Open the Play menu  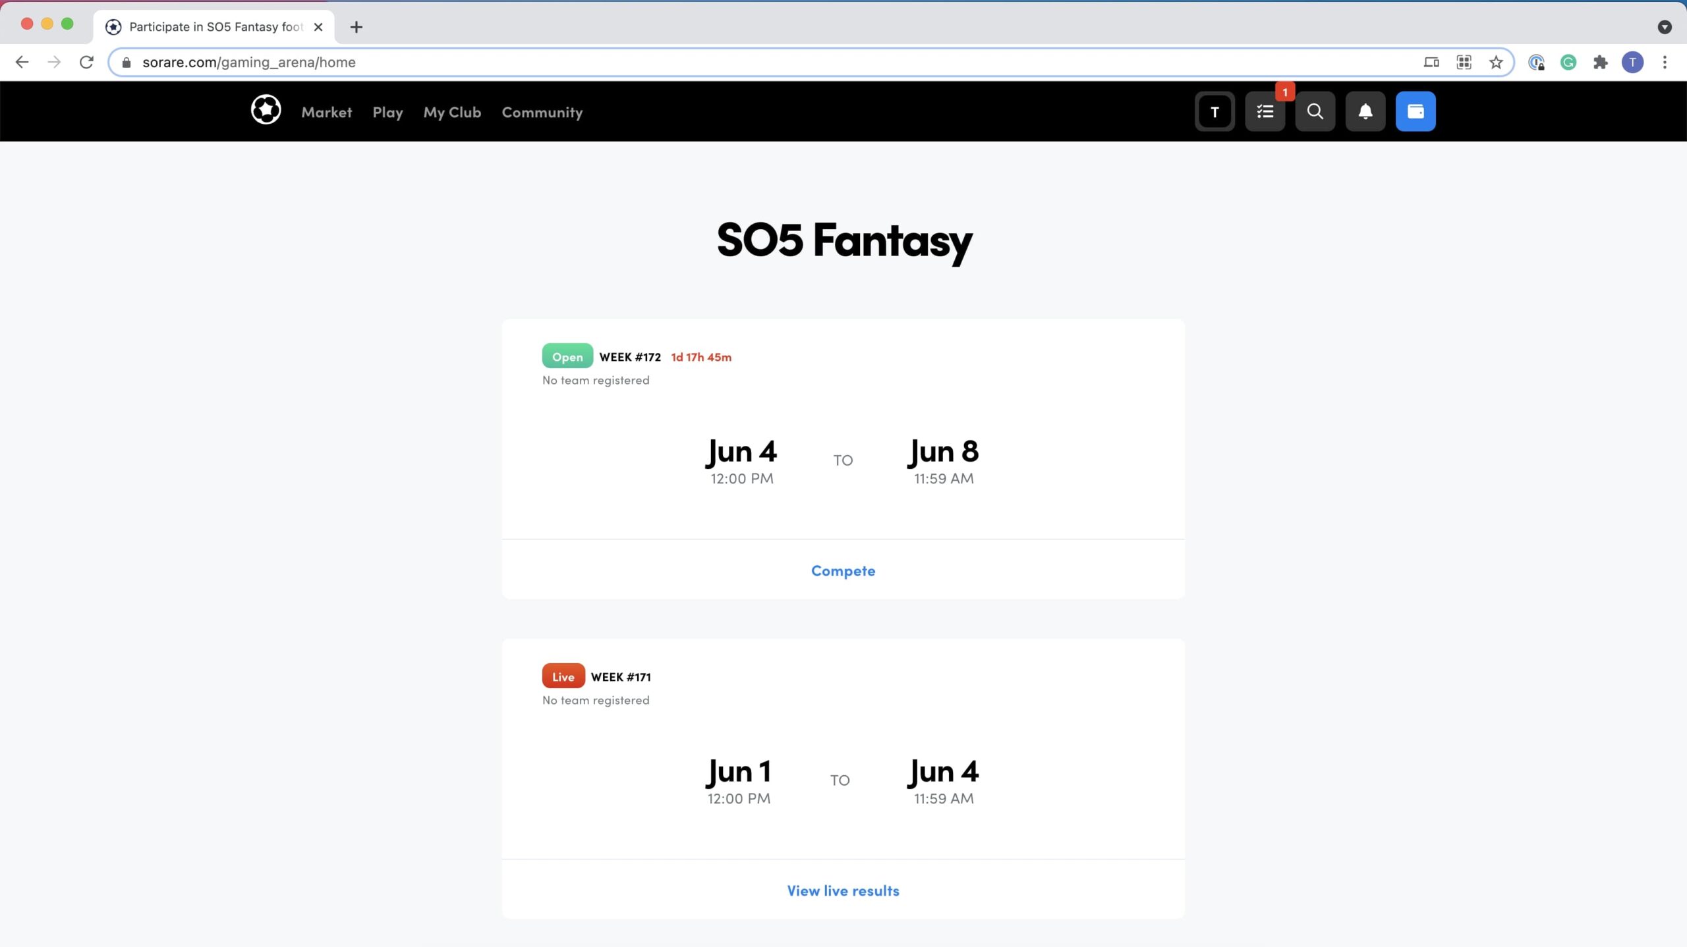click(x=387, y=112)
